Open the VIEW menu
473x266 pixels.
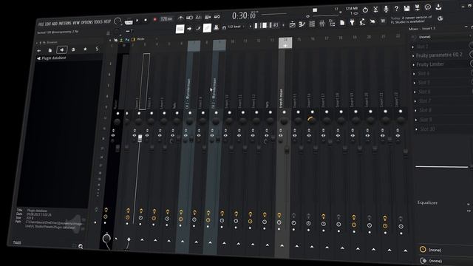tap(76, 23)
